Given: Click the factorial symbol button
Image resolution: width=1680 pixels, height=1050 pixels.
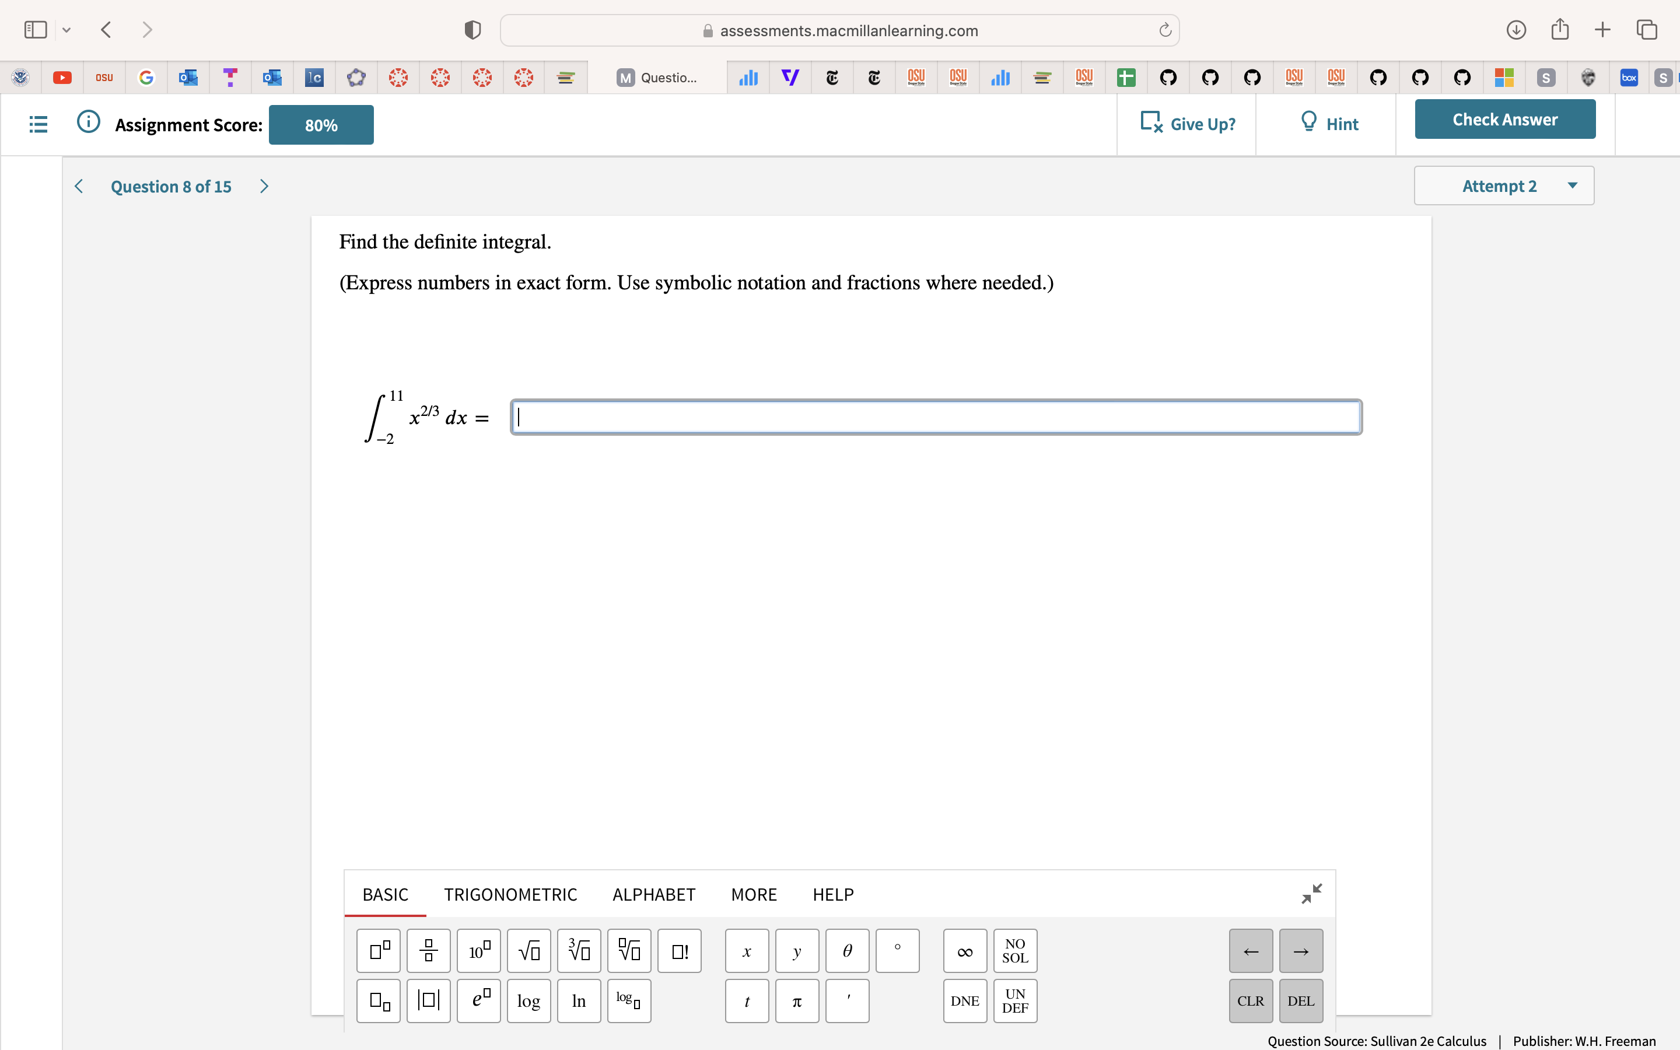Looking at the screenshot, I should pos(679,950).
